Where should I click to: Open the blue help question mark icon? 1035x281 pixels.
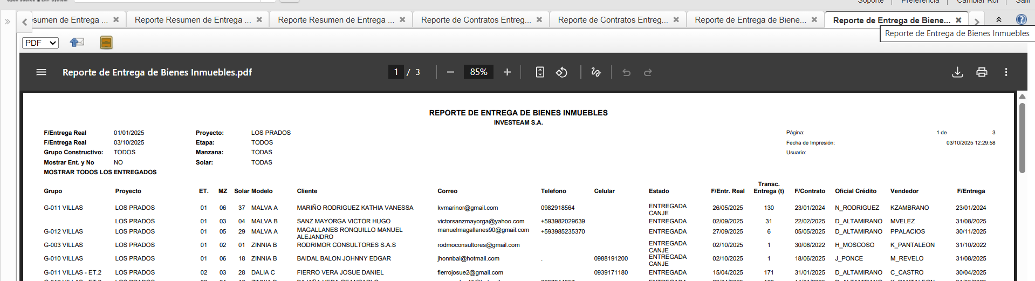tap(1021, 19)
